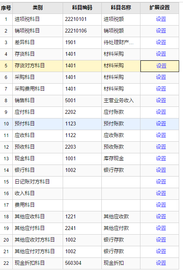Open 设置 link for 销项税科目 row

tap(161, 31)
